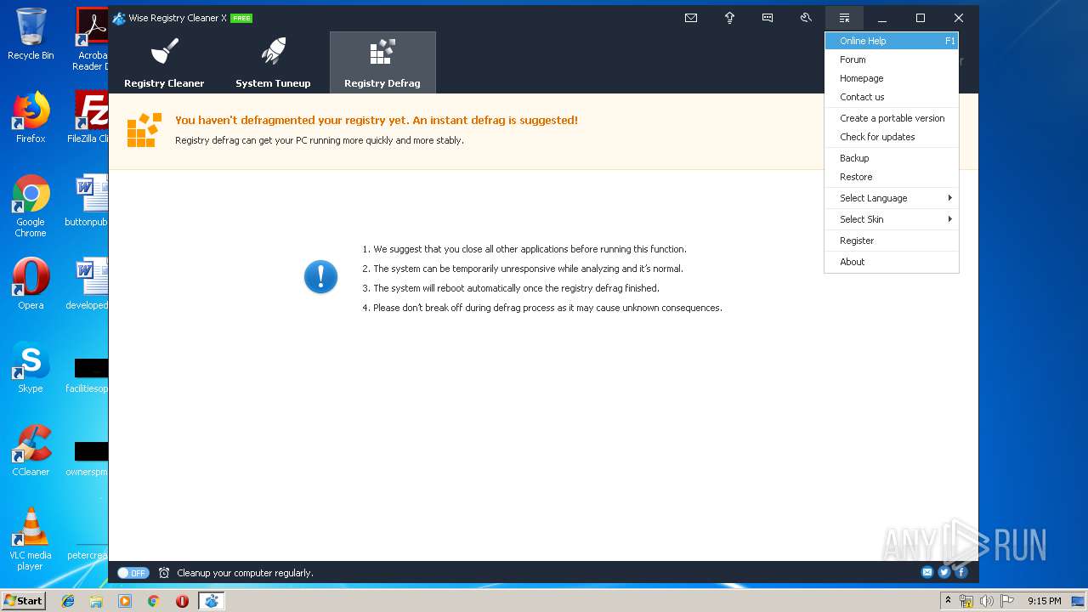The image size is (1088, 612).
Task: Open the Chrome taskbar icon
Action: 153,601
